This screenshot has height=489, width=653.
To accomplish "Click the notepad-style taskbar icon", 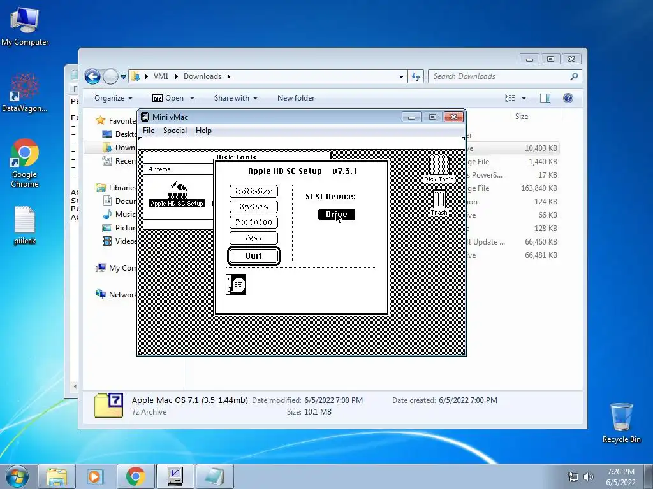I will point(214,476).
